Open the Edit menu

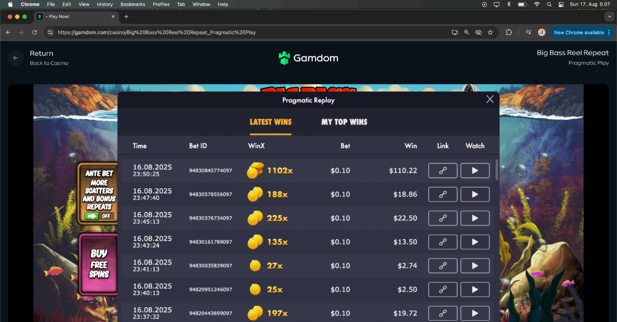click(x=67, y=4)
